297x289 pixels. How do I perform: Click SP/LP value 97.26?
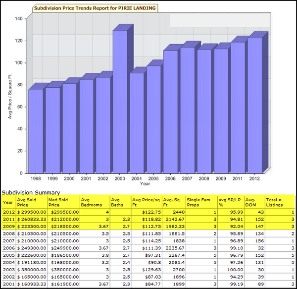pyautogui.click(x=237, y=262)
